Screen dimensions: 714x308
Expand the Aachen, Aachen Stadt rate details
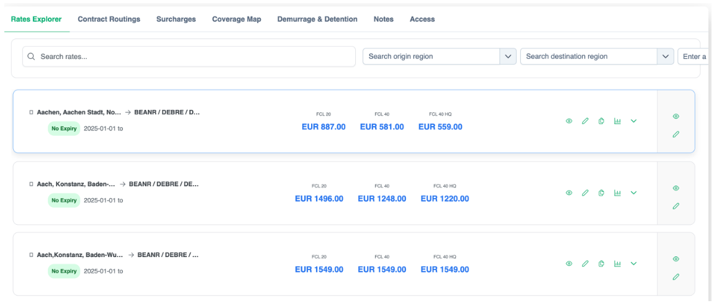[633, 121]
